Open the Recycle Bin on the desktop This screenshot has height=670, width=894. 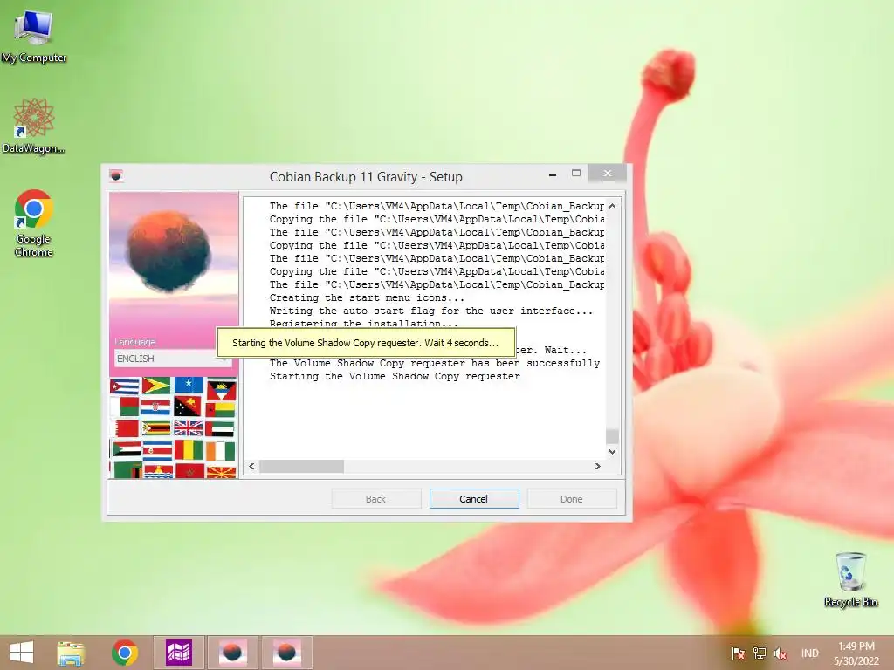click(x=850, y=579)
